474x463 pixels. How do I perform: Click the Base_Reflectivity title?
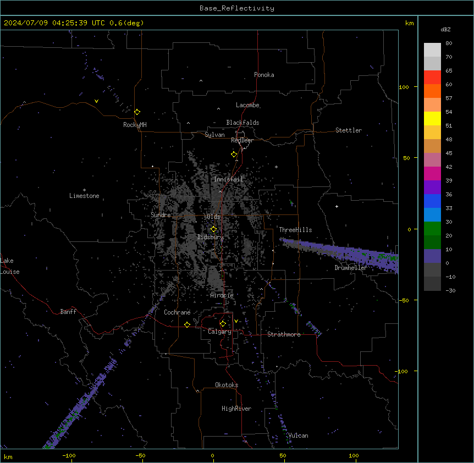[x=237, y=8]
